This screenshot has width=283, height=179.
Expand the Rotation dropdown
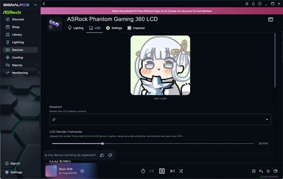pyautogui.click(x=160, y=120)
